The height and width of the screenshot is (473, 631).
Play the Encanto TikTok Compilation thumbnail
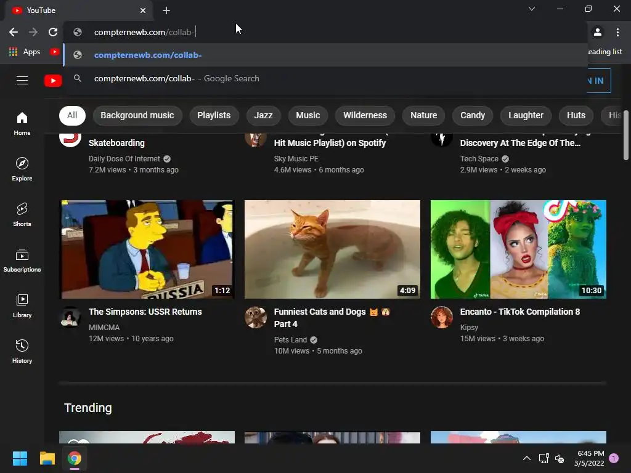coord(518,249)
